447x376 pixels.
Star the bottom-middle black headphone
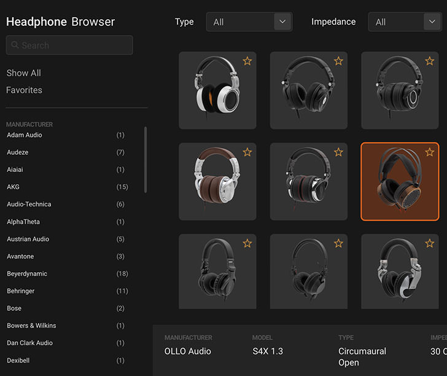[338, 243]
